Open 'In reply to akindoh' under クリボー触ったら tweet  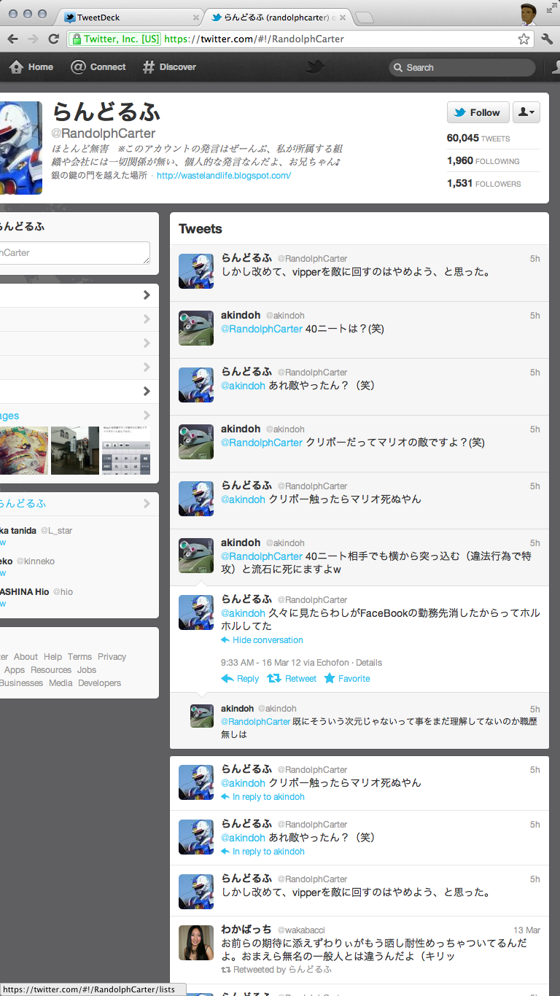pos(262,797)
